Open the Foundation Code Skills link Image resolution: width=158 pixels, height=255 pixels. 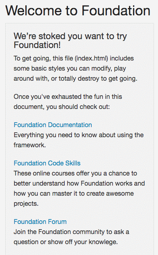47,163
